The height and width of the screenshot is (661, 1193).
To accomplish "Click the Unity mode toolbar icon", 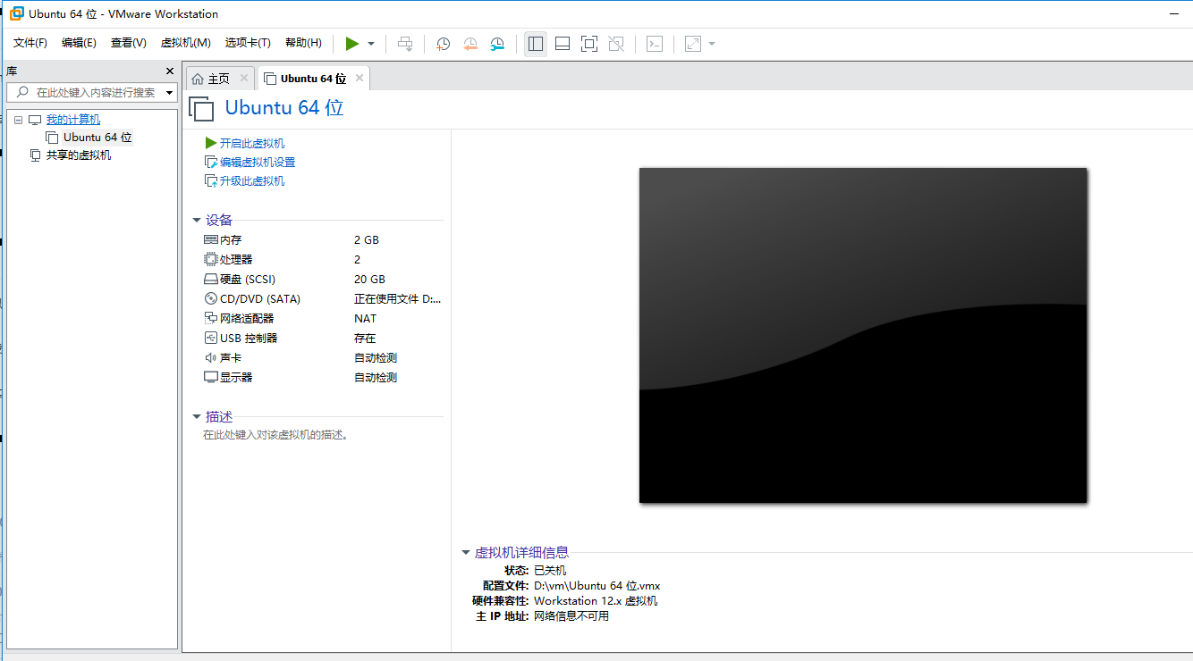I will click(x=616, y=44).
